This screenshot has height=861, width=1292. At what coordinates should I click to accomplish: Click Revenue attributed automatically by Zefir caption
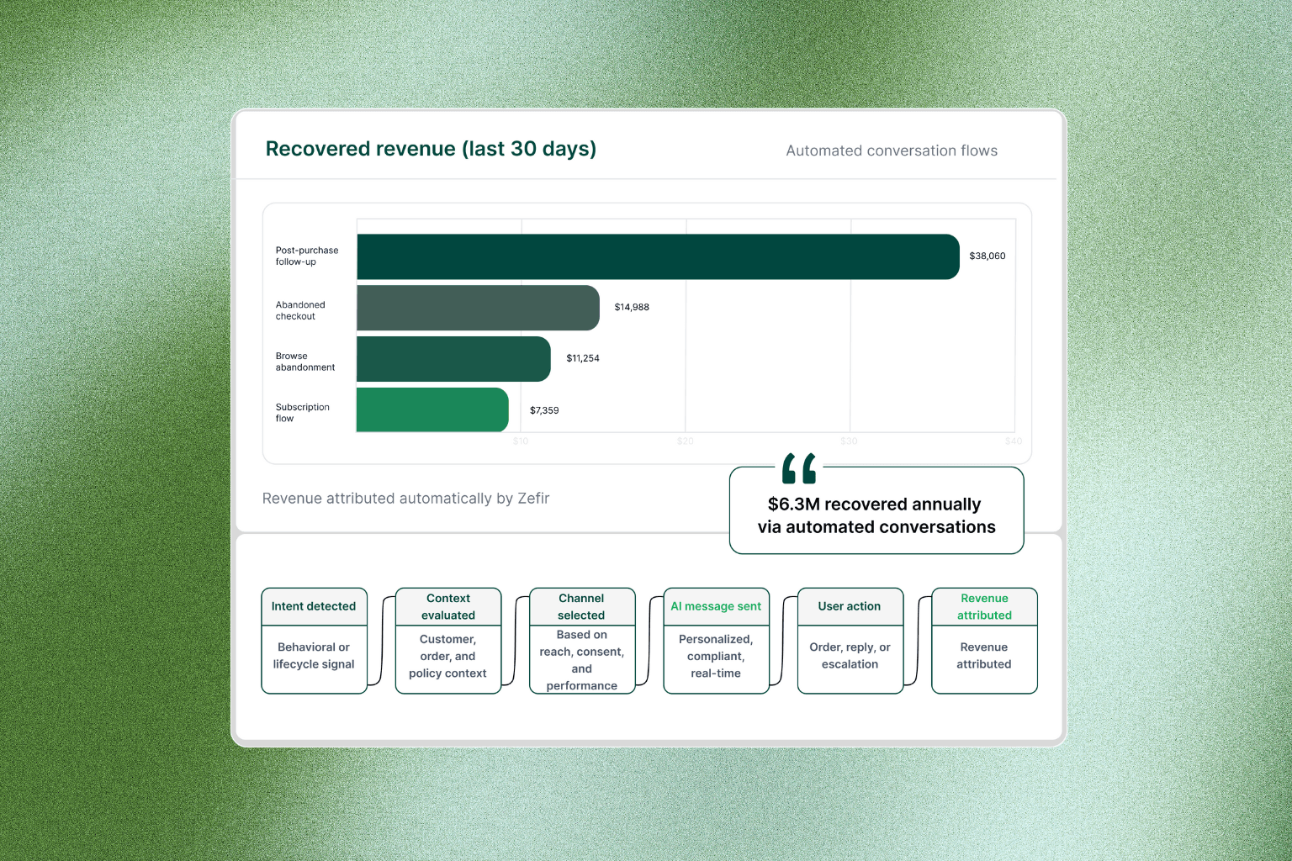405,499
